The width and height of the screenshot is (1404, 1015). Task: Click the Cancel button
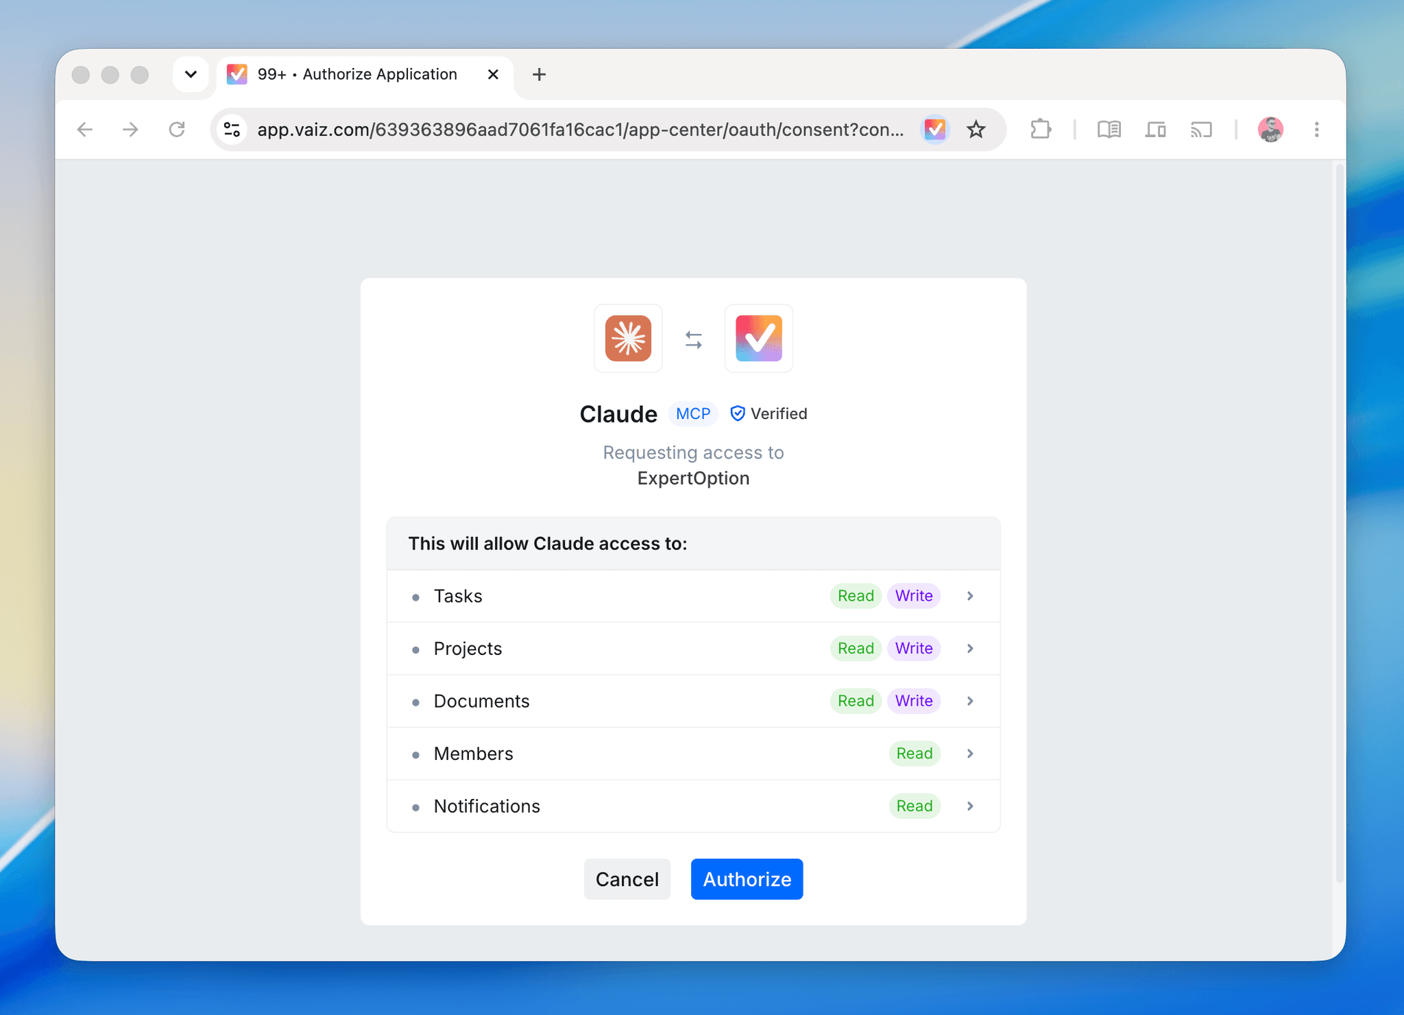(x=627, y=879)
